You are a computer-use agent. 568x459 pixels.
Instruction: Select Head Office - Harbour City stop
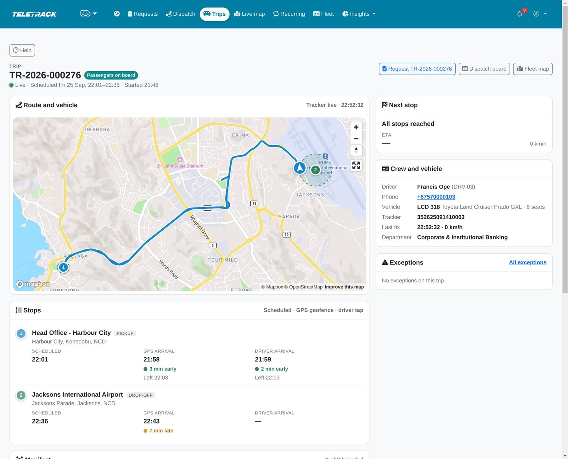point(71,333)
